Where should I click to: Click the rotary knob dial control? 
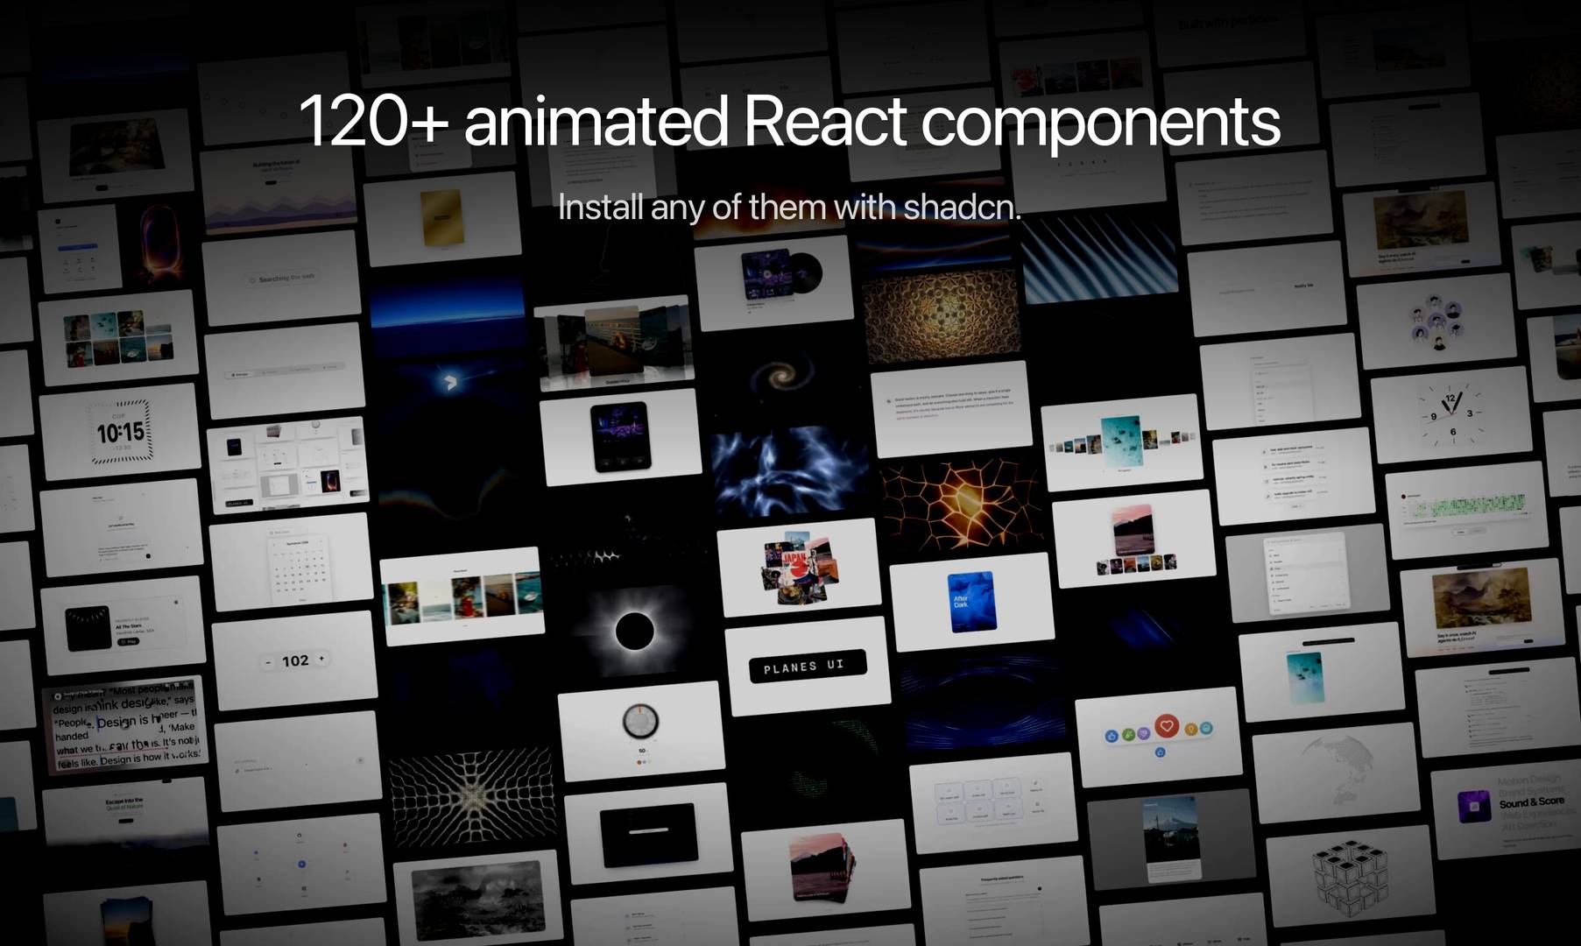point(640,721)
